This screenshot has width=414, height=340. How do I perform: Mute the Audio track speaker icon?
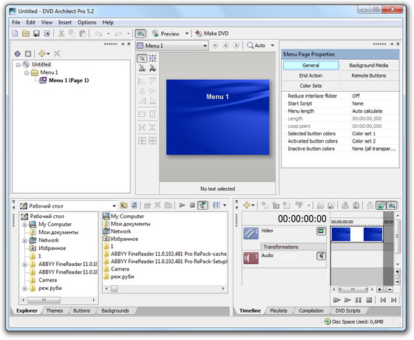pyautogui.click(x=321, y=256)
